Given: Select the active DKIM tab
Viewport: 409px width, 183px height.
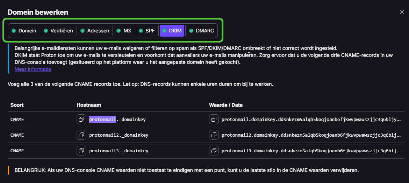Looking at the screenshot, I should coord(172,31).
